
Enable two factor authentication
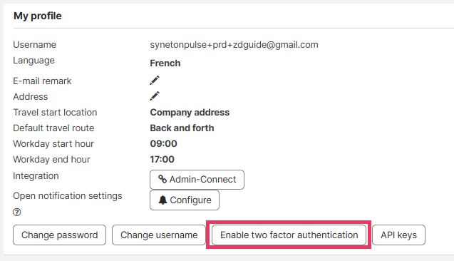coord(289,235)
